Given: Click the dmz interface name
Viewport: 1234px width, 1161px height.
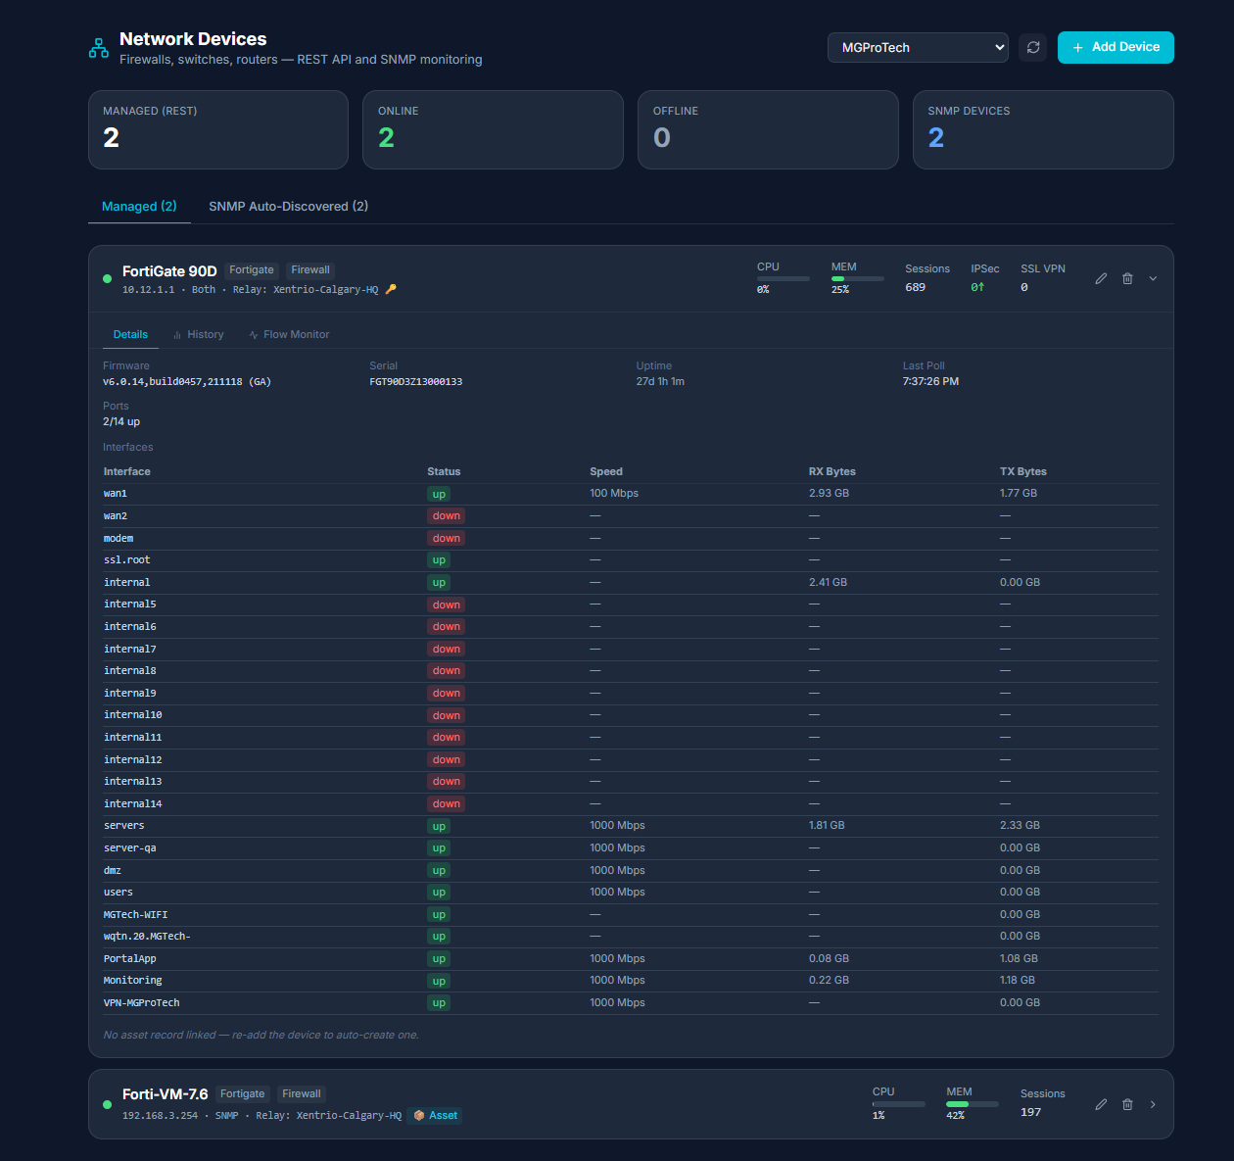Looking at the screenshot, I should click(113, 871).
